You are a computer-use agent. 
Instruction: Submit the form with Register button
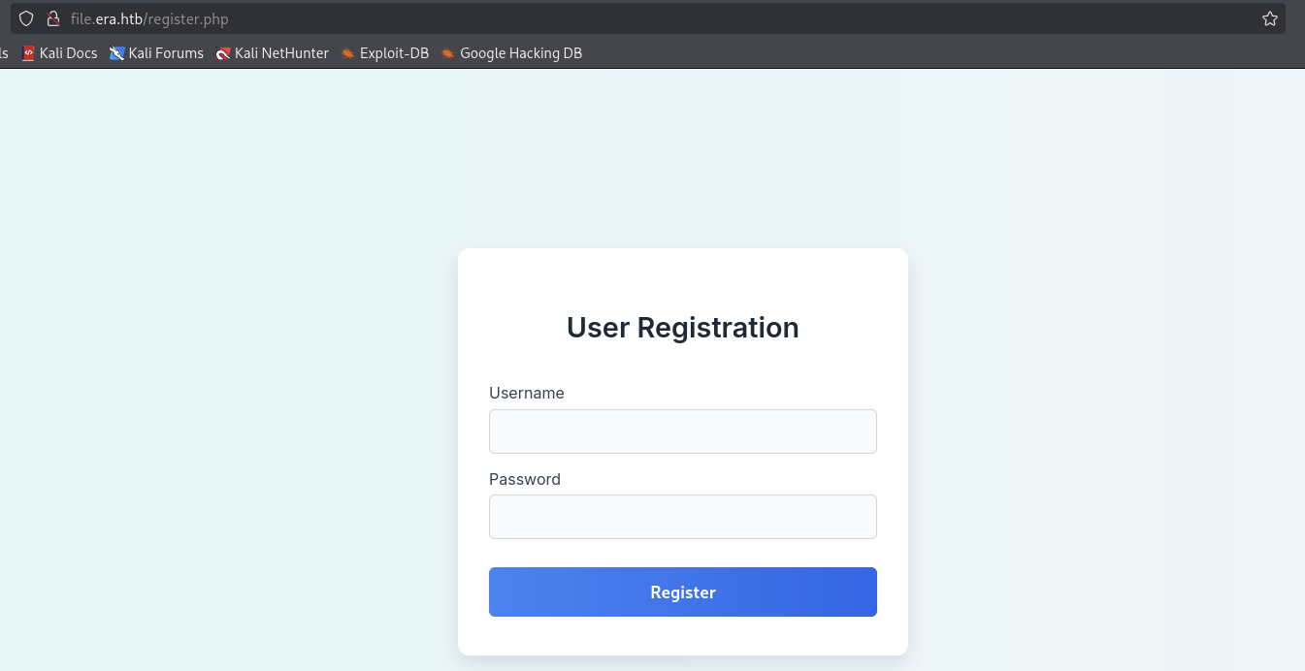click(x=683, y=591)
